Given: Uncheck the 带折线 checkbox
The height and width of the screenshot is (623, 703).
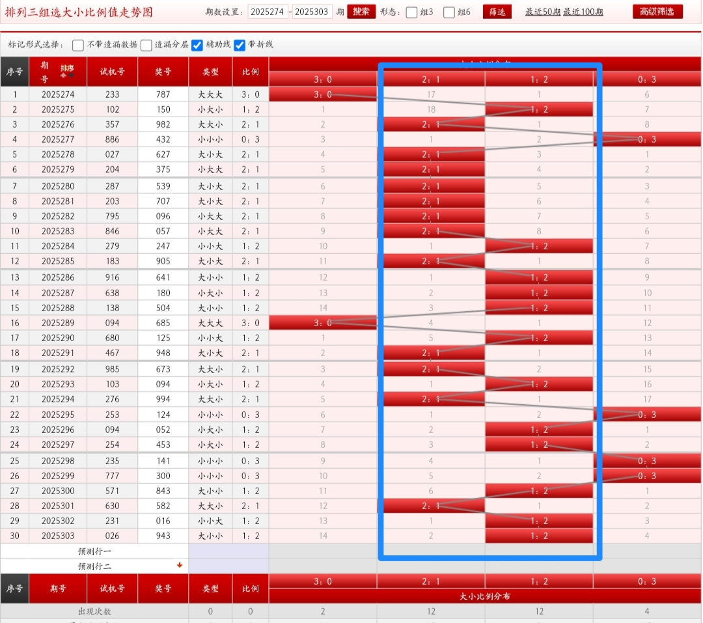Looking at the screenshot, I should (240, 45).
